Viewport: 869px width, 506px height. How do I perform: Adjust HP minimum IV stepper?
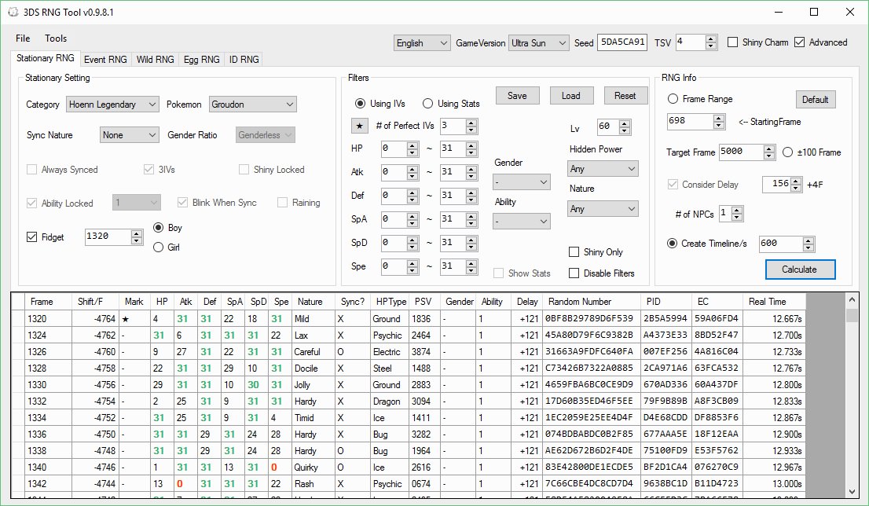[x=412, y=148]
